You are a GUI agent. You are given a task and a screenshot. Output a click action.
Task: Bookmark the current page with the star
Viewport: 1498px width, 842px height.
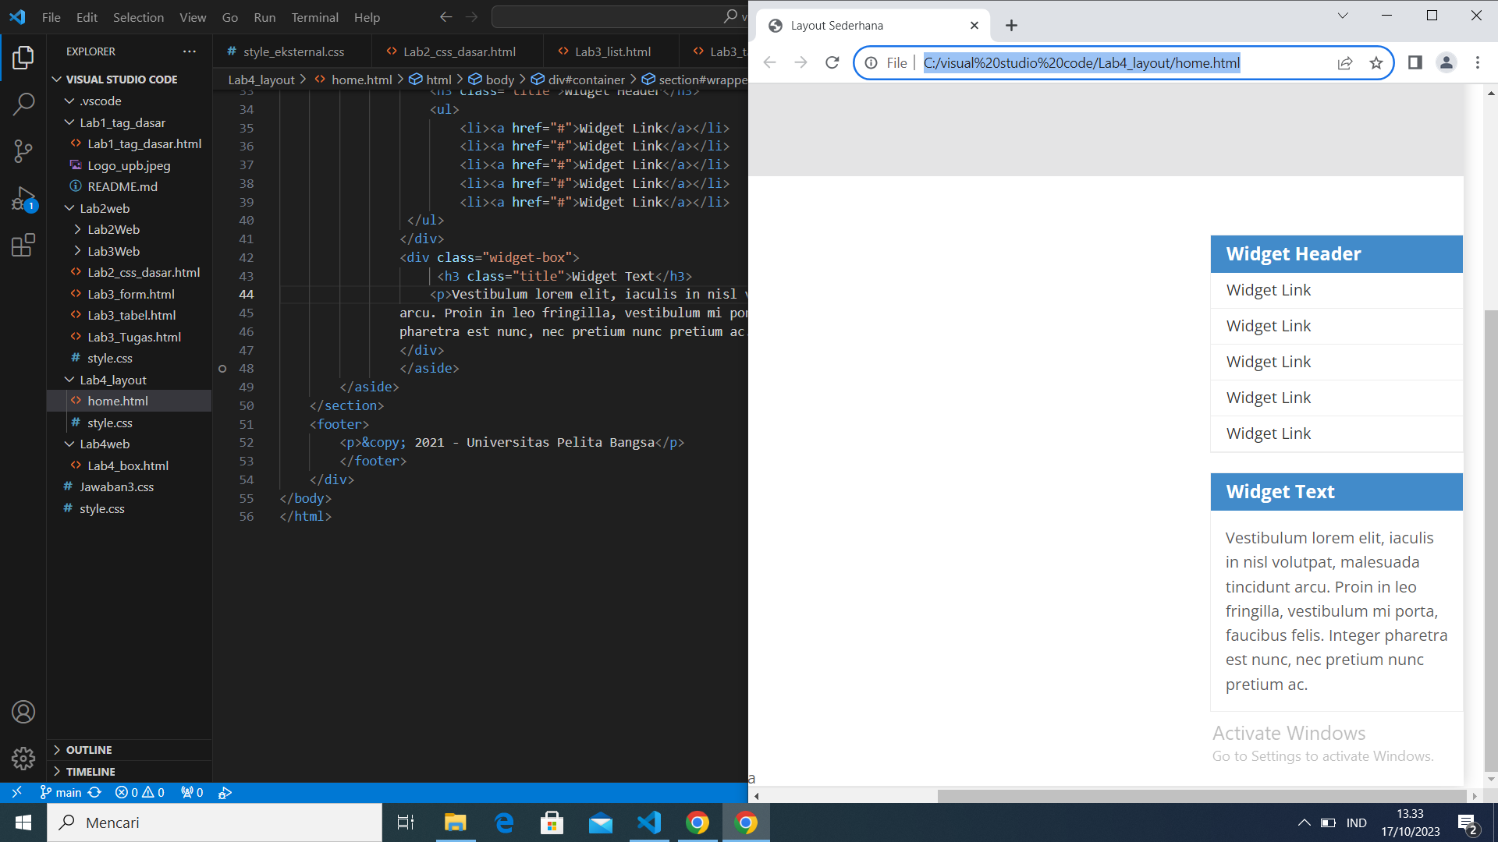[x=1377, y=63]
